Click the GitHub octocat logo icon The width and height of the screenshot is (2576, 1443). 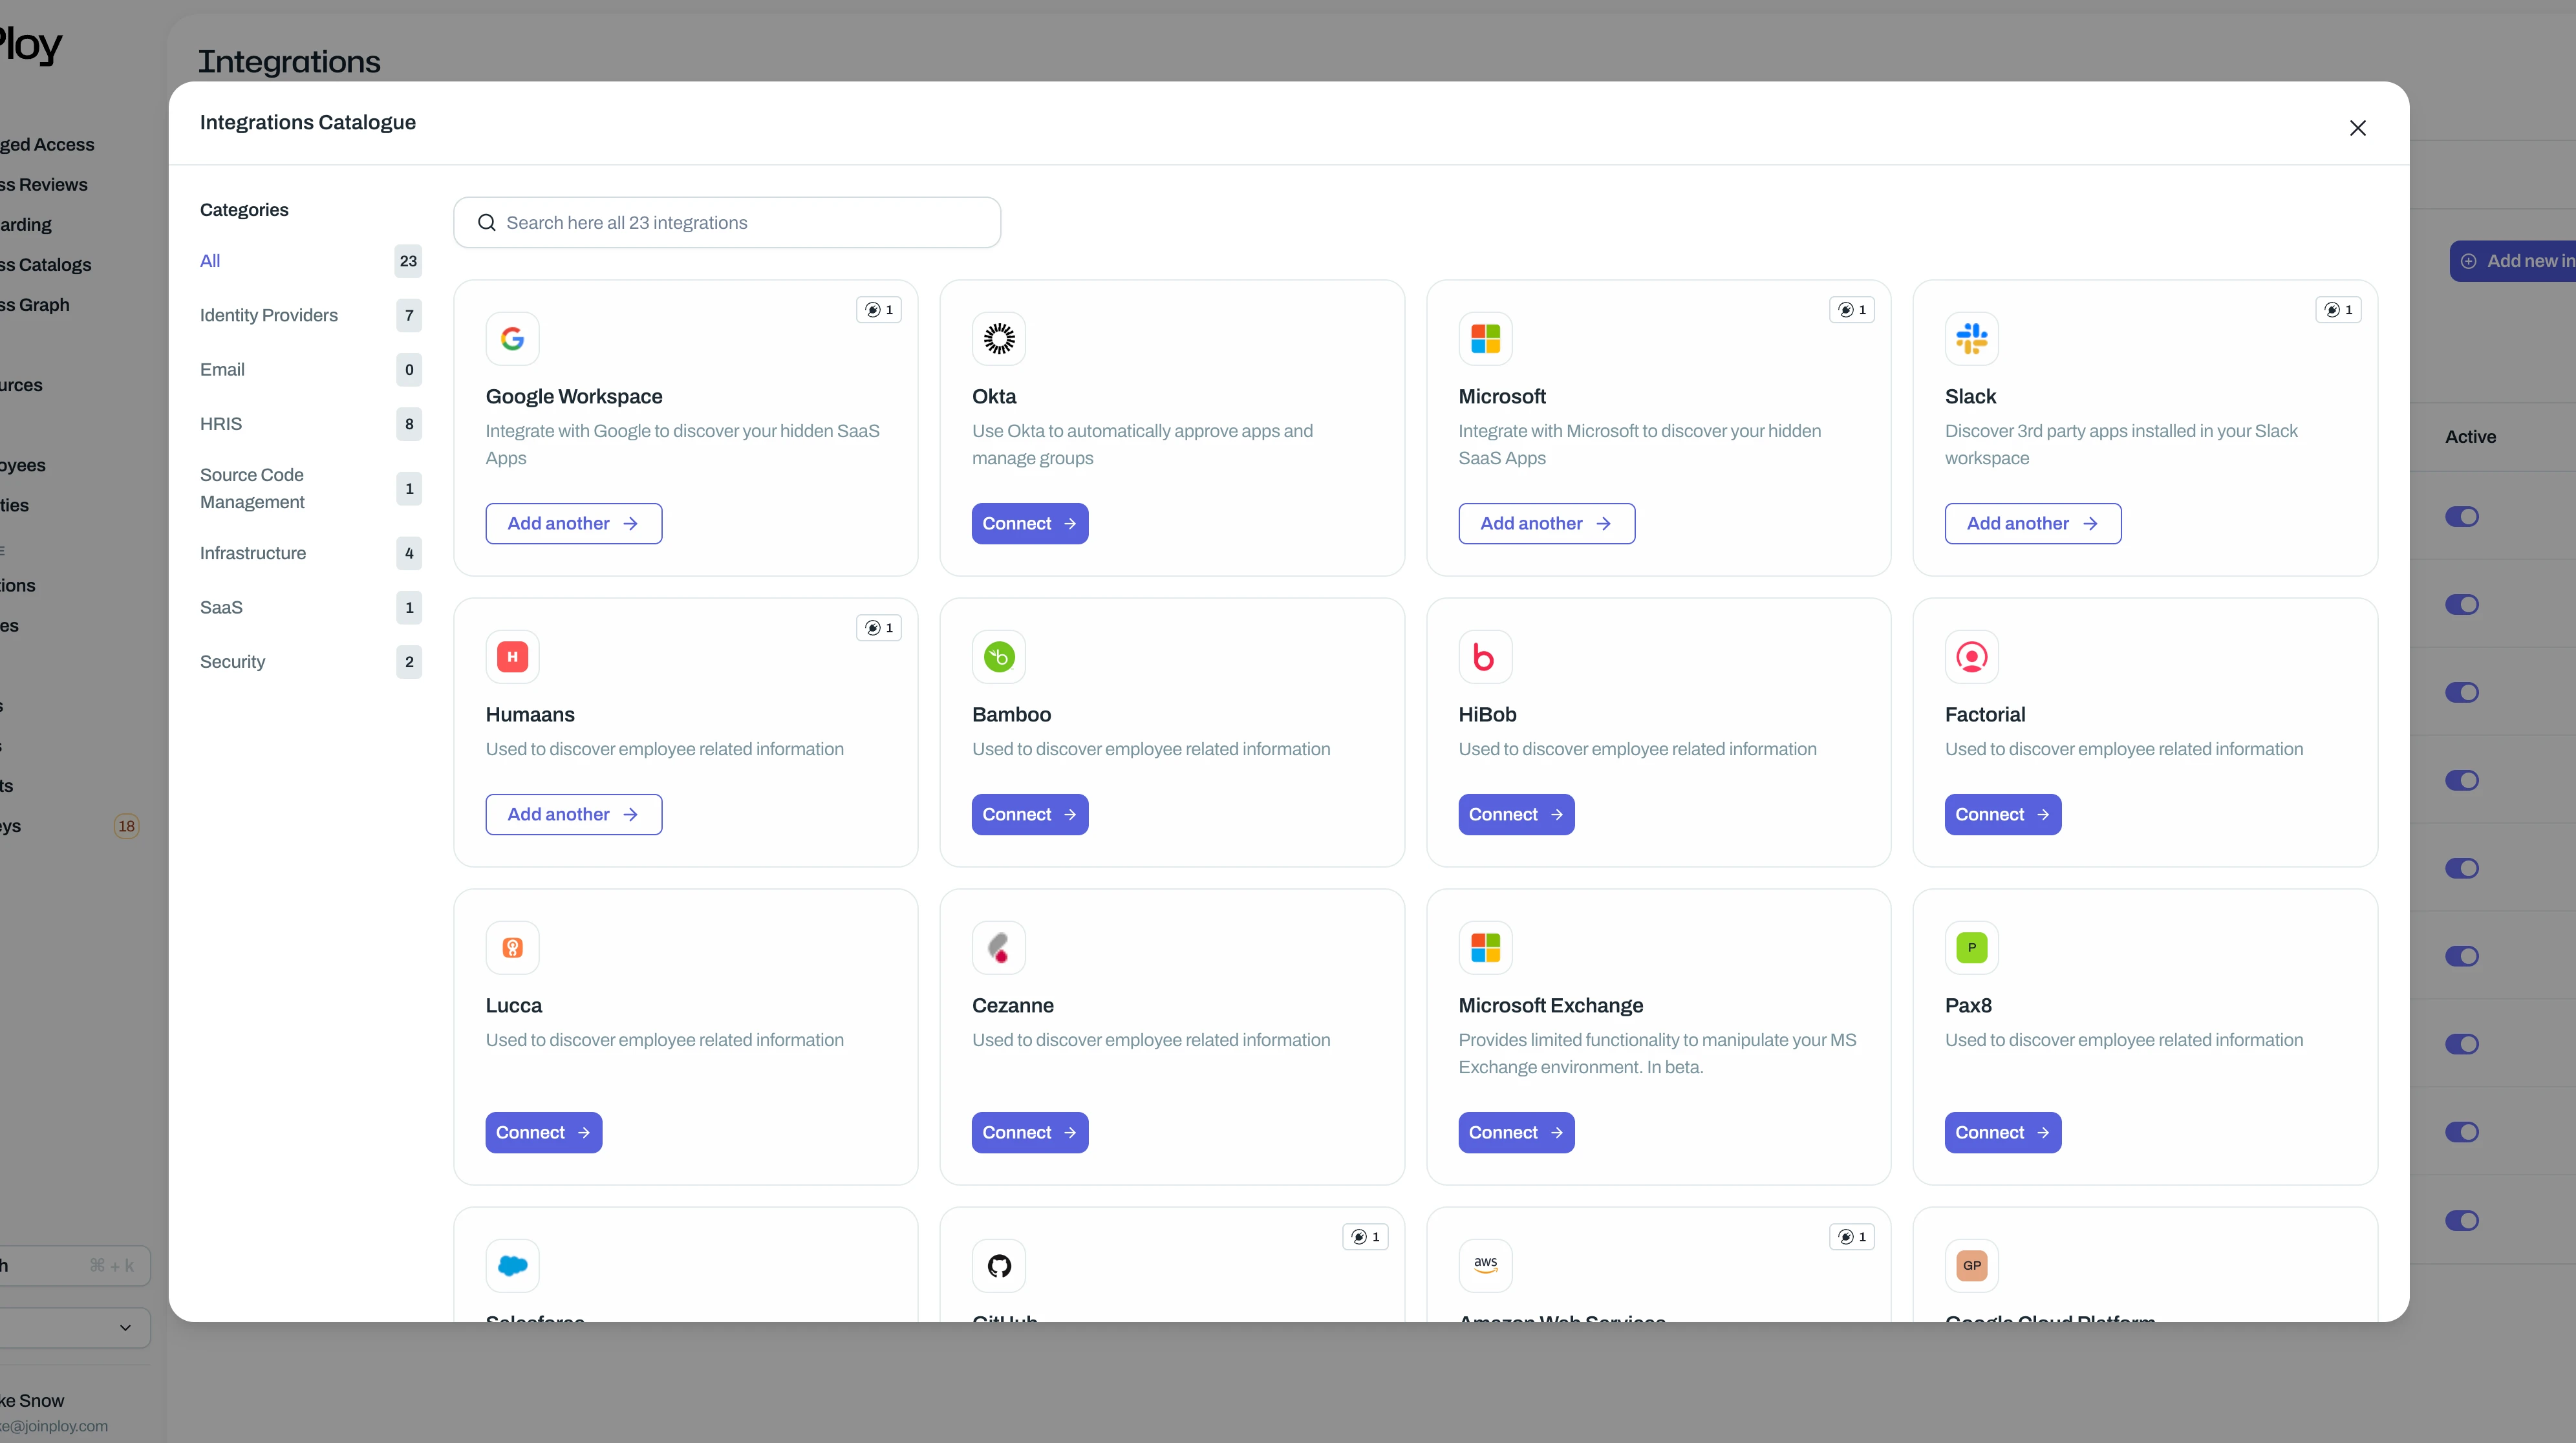998,1266
